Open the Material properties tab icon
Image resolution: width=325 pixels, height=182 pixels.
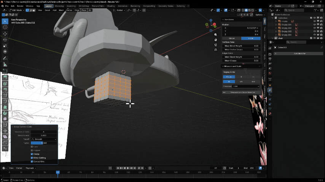point(270,114)
